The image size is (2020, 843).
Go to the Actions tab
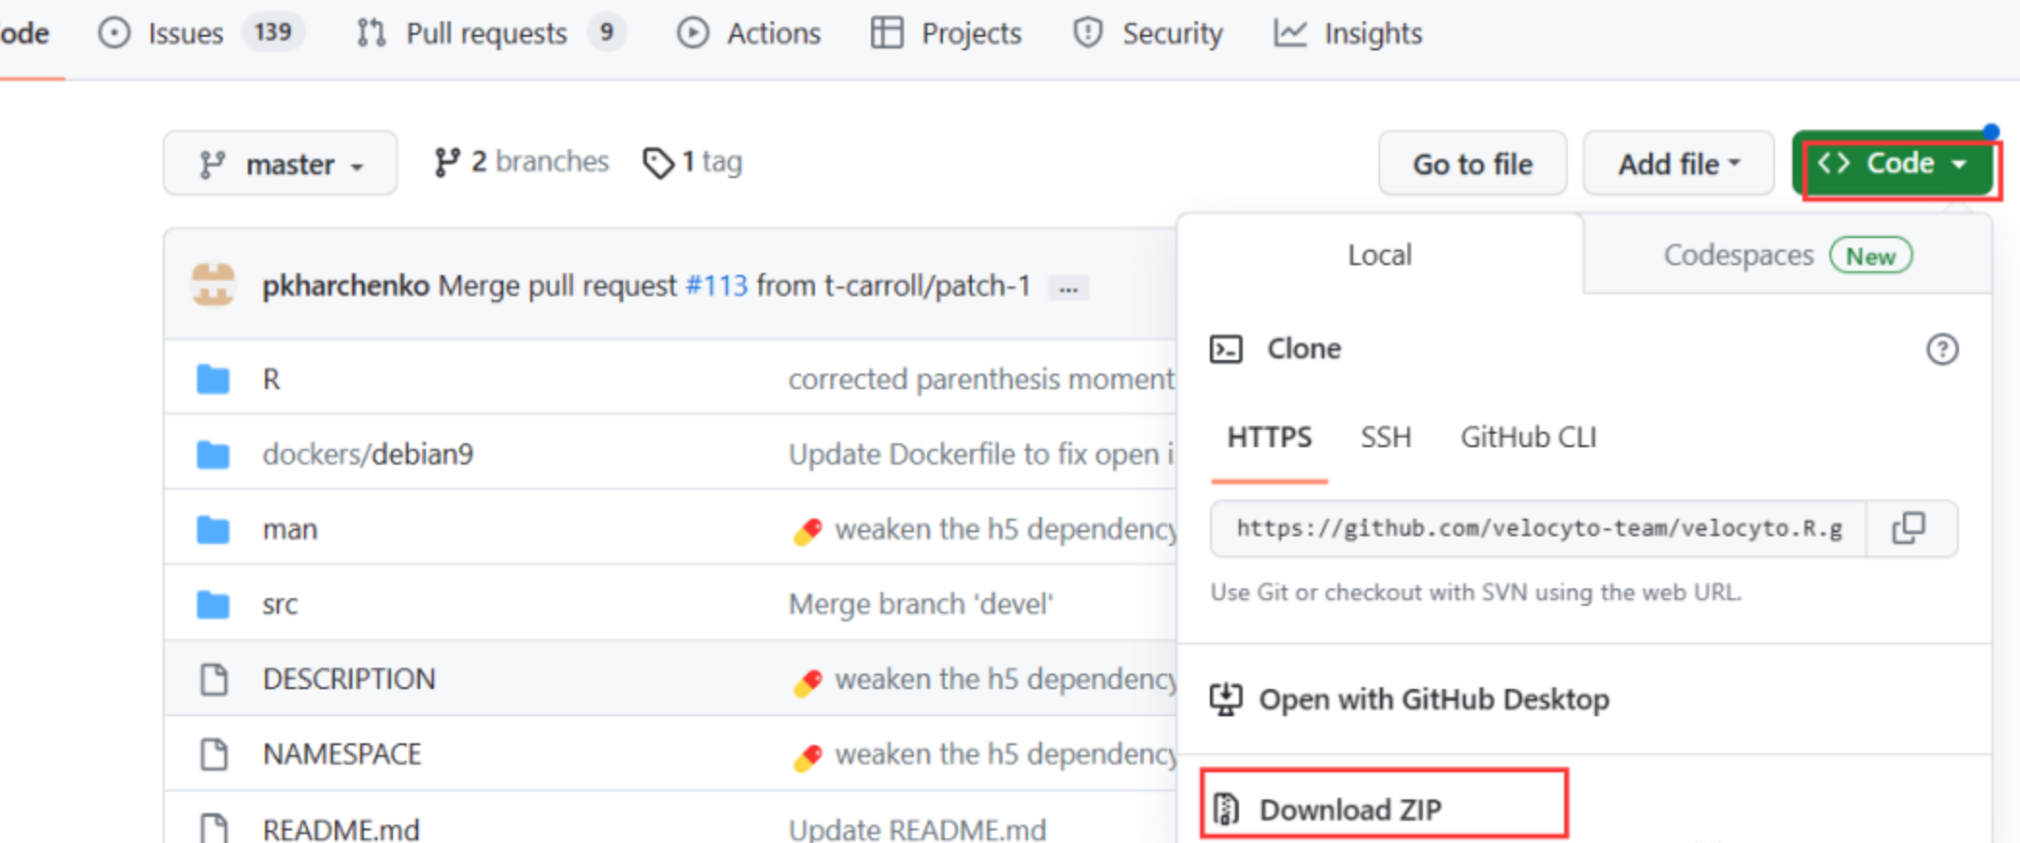[x=748, y=33]
